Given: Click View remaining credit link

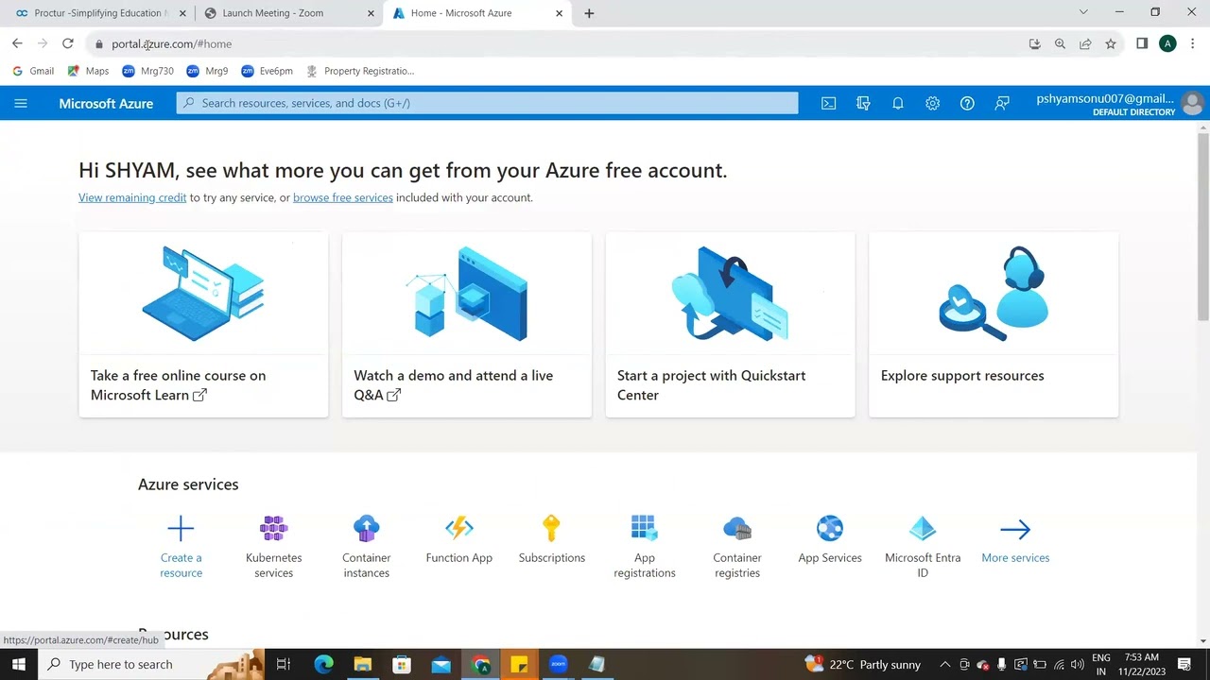Looking at the screenshot, I should [132, 197].
